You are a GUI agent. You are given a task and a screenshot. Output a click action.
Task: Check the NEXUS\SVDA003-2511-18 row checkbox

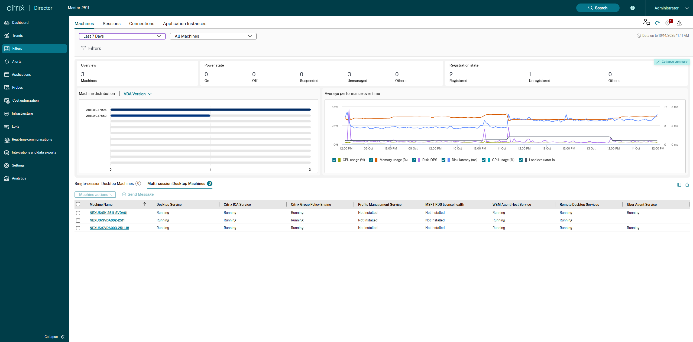(78, 228)
